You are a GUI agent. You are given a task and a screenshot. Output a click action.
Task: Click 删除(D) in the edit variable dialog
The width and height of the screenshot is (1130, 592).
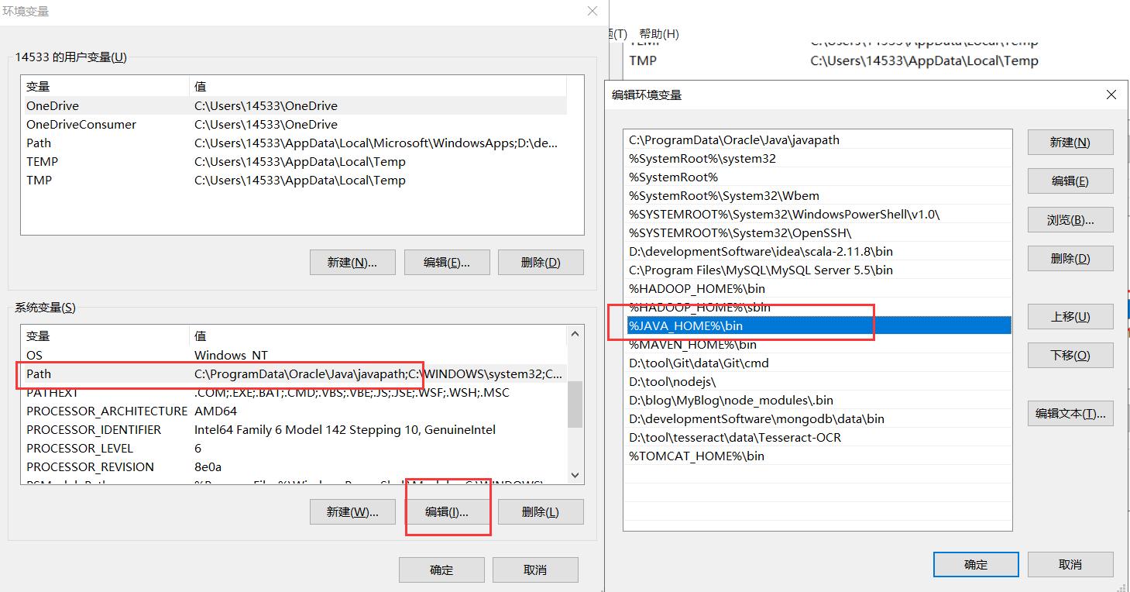[1070, 259]
